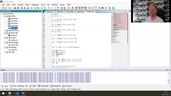This screenshot has height=96, width=171.
Task: Click the copy icon in toolbar
Action: (x=34, y=8)
